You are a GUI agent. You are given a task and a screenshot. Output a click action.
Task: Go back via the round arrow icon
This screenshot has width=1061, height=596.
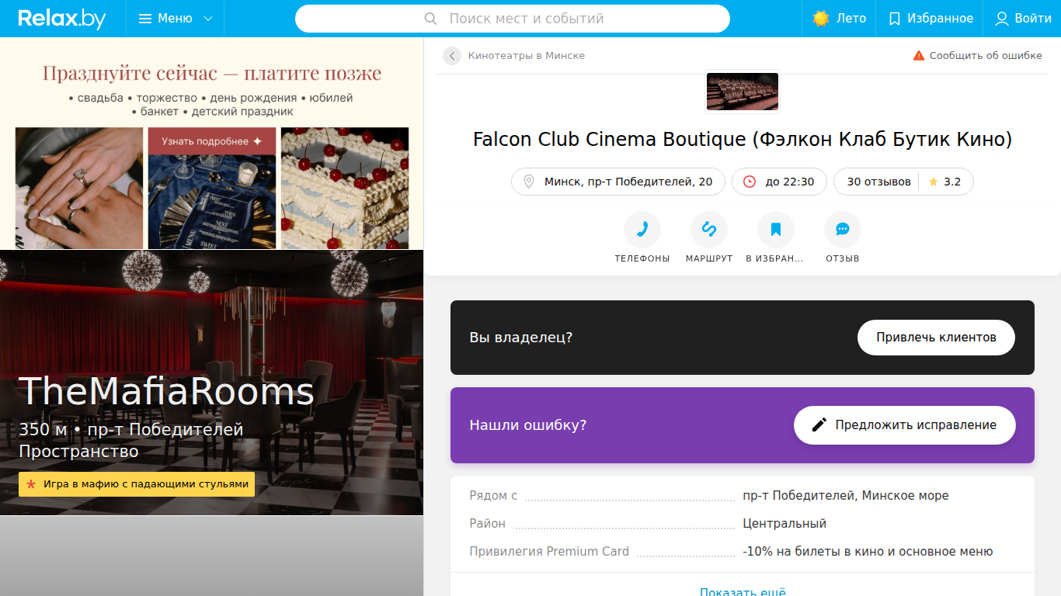[452, 56]
